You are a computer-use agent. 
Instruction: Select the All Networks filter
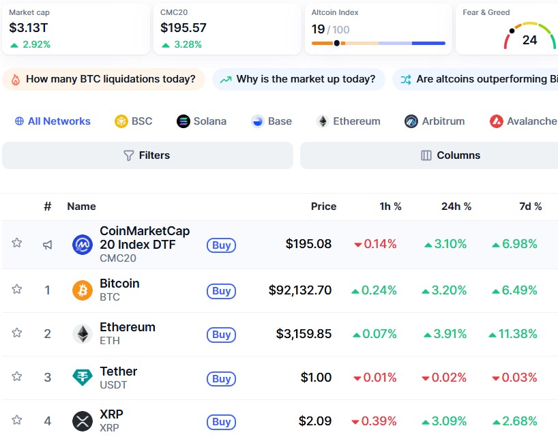tap(52, 121)
